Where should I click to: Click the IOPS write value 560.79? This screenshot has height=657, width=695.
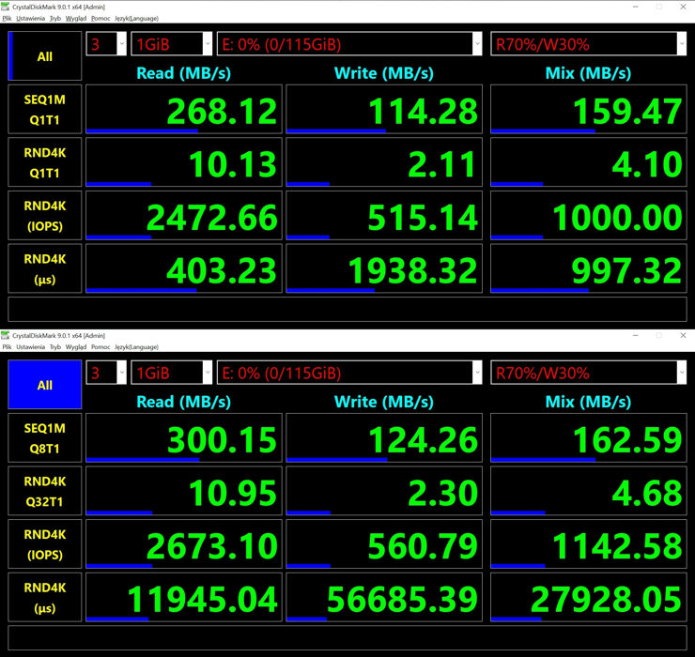click(x=384, y=544)
